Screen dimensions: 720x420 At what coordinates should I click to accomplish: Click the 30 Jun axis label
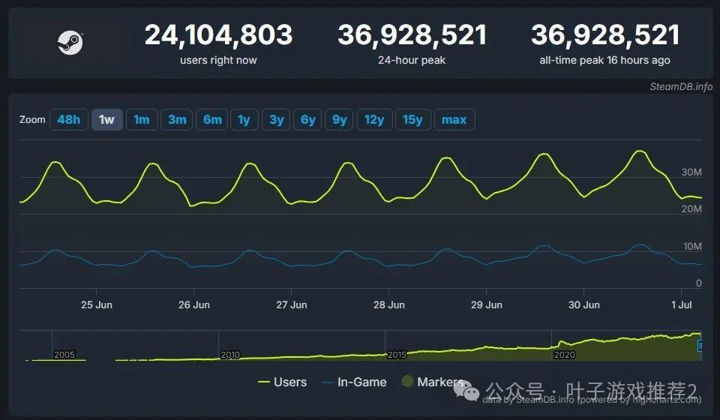point(584,304)
